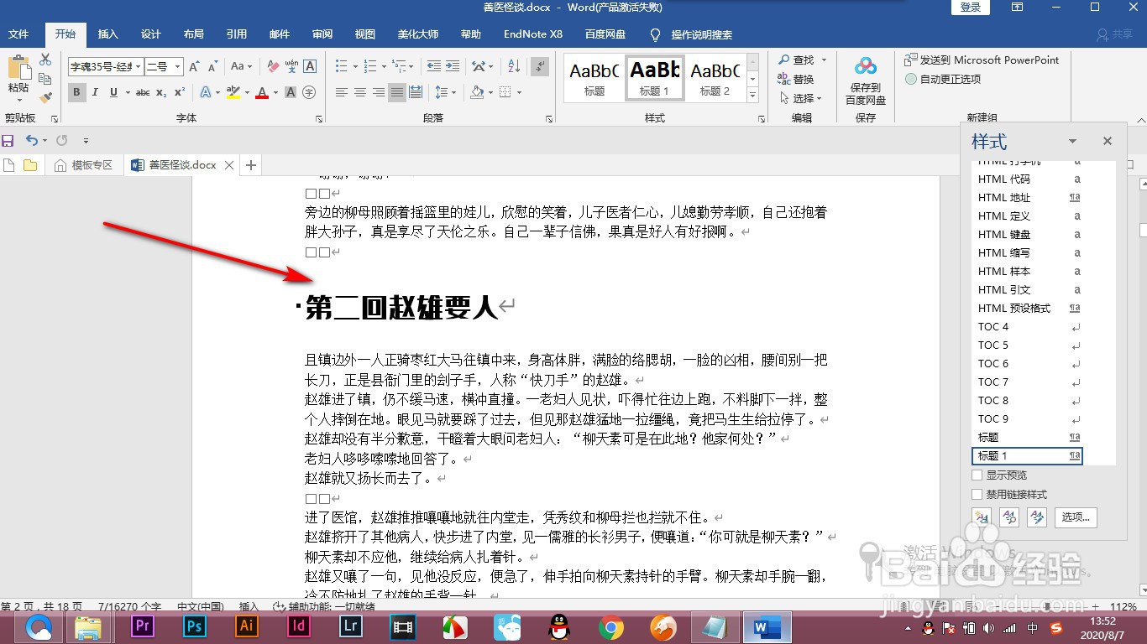Image resolution: width=1147 pixels, height=644 pixels.
Task: Open the font name dropdown
Action: pyautogui.click(x=138, y=66)
